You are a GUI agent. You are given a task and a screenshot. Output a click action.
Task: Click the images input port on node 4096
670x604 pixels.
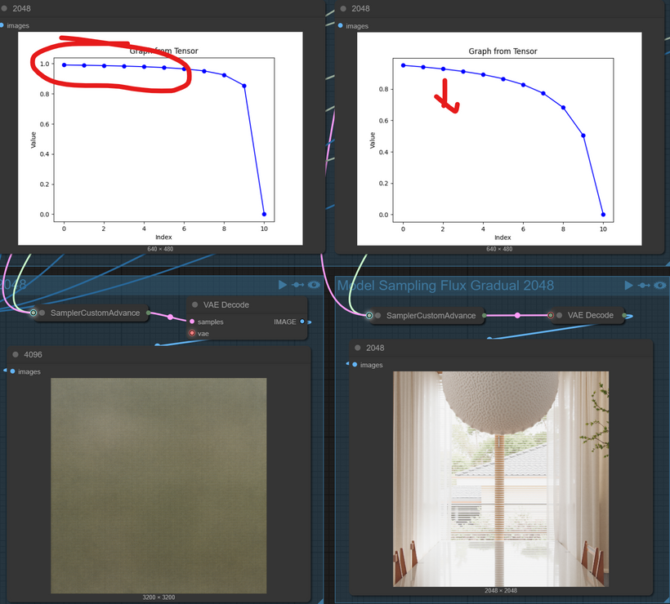pos(12,371)
